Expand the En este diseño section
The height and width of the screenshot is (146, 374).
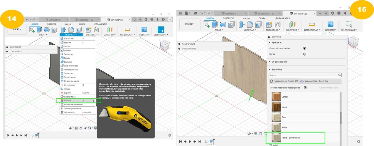coord(270,62)
